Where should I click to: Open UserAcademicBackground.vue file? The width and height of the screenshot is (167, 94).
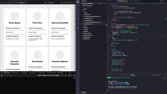92,16
